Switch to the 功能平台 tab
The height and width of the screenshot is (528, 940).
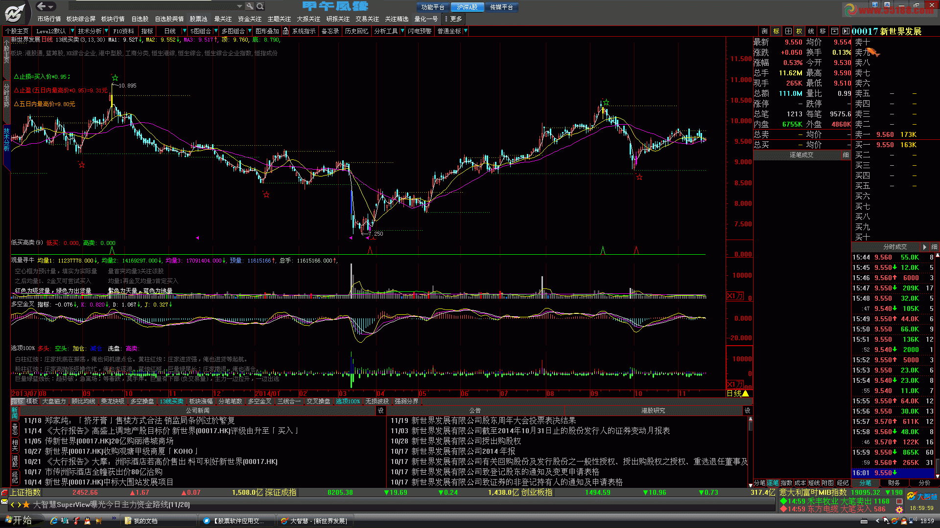tap(433, 7)
